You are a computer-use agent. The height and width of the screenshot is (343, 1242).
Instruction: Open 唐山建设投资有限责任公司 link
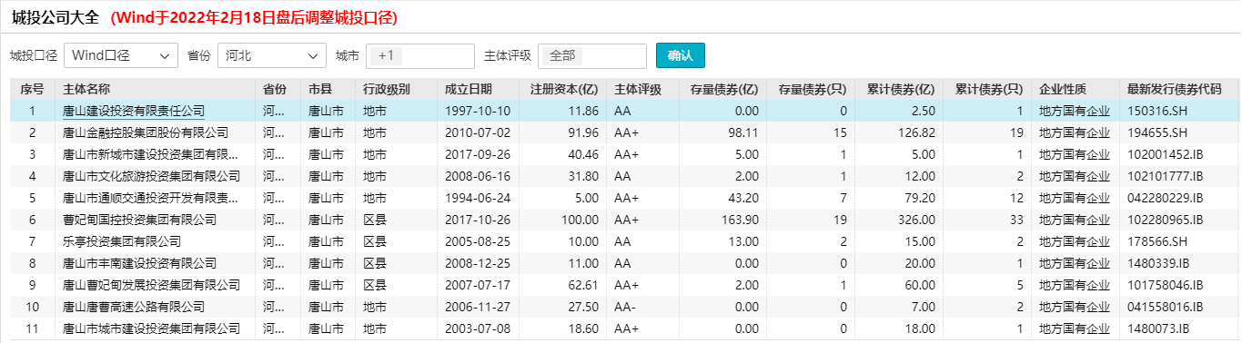pyautogui.click(x=134, y=111)
